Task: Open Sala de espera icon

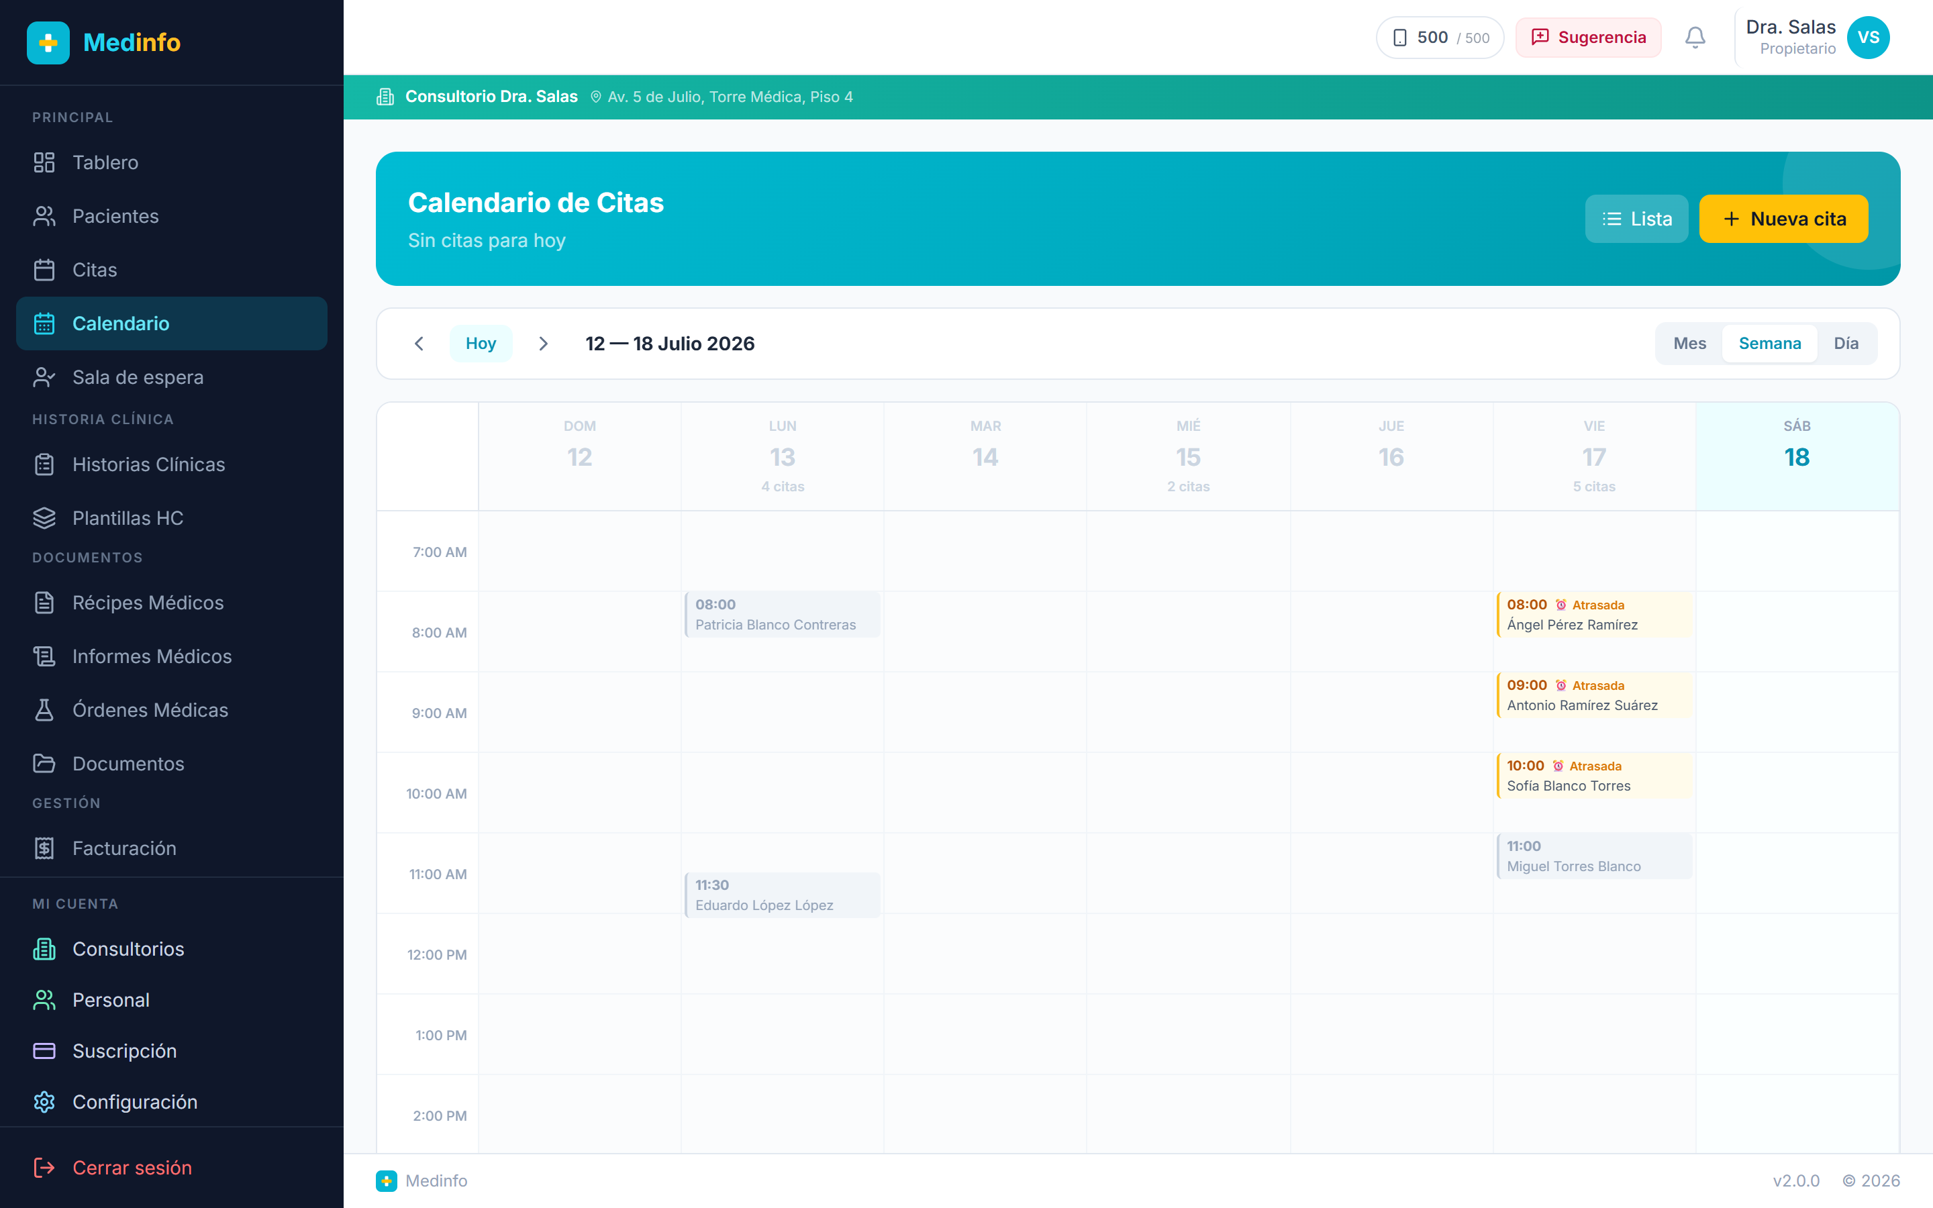Action: (44, 377)
